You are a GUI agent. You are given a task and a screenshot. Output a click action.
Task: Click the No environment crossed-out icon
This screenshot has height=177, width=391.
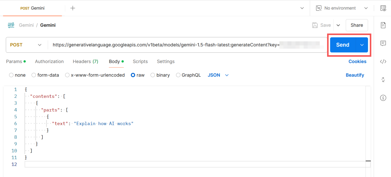(319, 8)
